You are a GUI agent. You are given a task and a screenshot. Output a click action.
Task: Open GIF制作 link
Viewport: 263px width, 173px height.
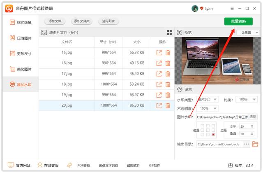point(155,166)
